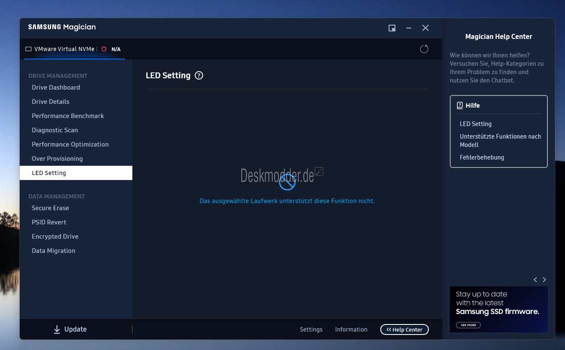This screenshot has height=350, width=565.
Task: Open the LED Setting help question-mark icon
Action: (x=199, y=76)
